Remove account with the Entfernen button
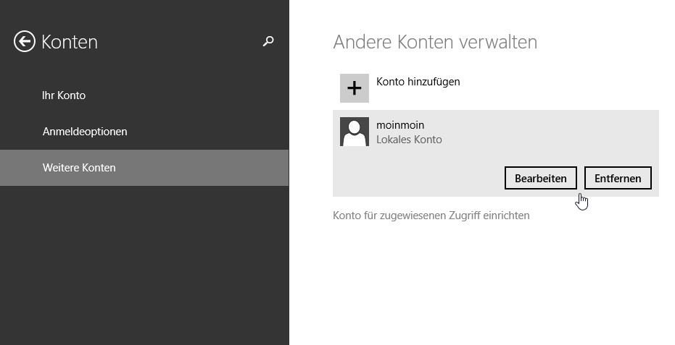The width and height of the screenshot is (675, 345). tap(618, 178)
